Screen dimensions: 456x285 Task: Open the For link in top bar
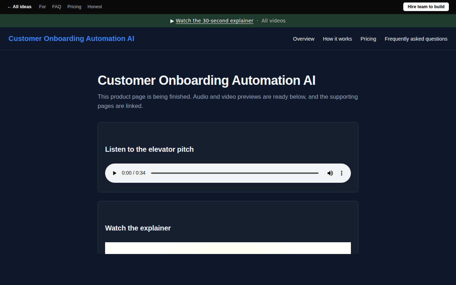[42, 7]
